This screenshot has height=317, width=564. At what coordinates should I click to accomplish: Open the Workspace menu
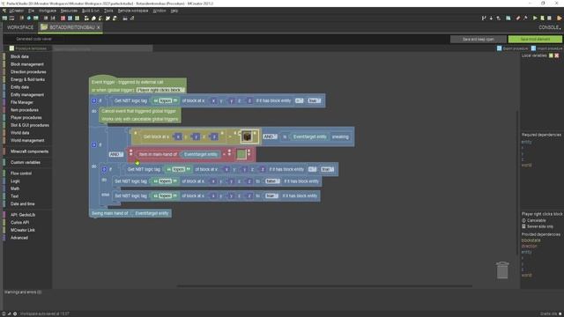pos(48,11)
